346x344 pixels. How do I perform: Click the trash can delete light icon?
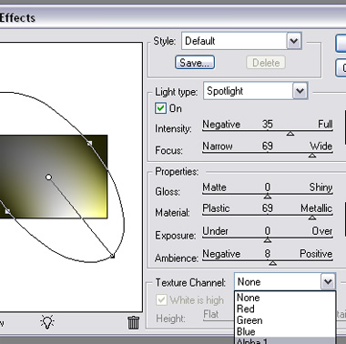coord(133,322)
